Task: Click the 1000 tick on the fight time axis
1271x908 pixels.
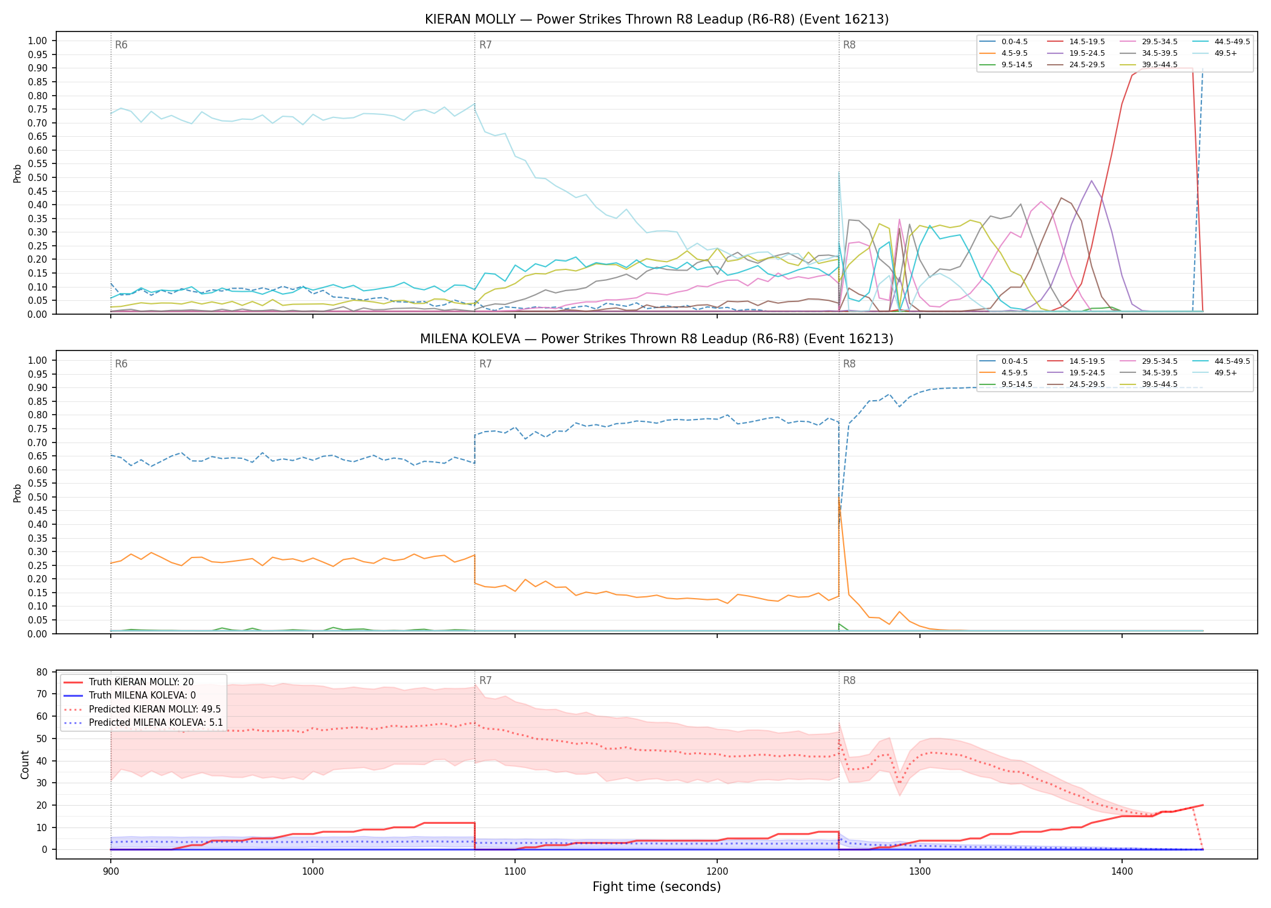Action: coord(313,870)
